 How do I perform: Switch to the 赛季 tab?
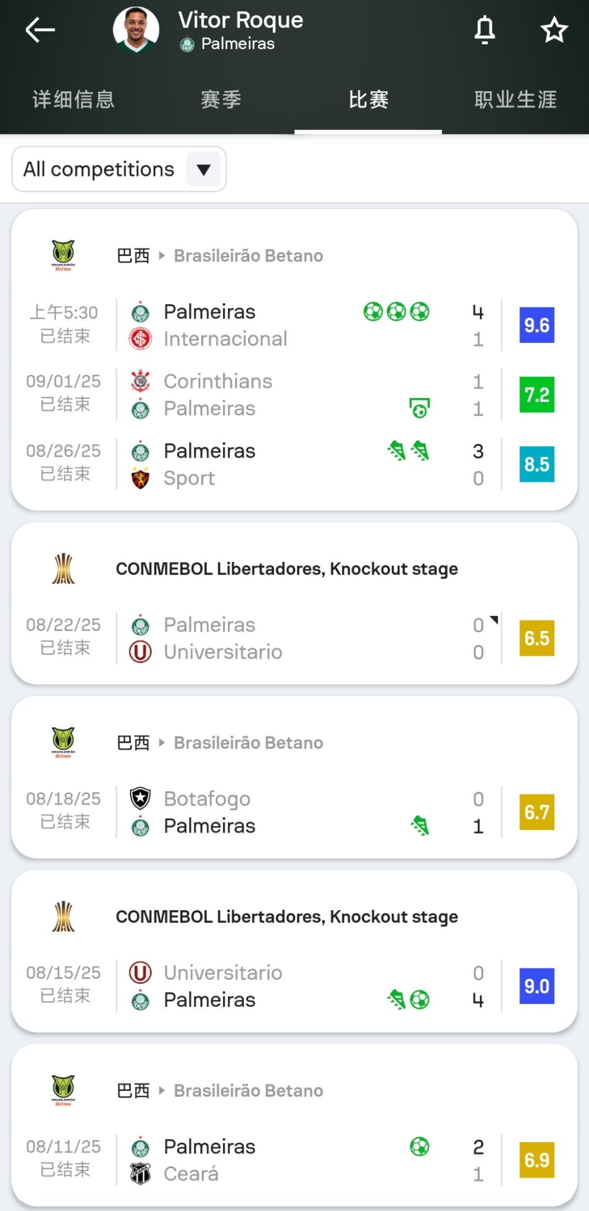[221, 100]
